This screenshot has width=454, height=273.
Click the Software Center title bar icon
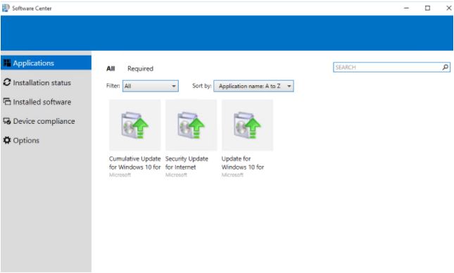coord(6,8)
